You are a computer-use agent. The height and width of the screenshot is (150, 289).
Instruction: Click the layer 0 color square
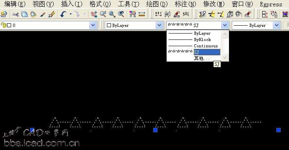coord(9,25)
